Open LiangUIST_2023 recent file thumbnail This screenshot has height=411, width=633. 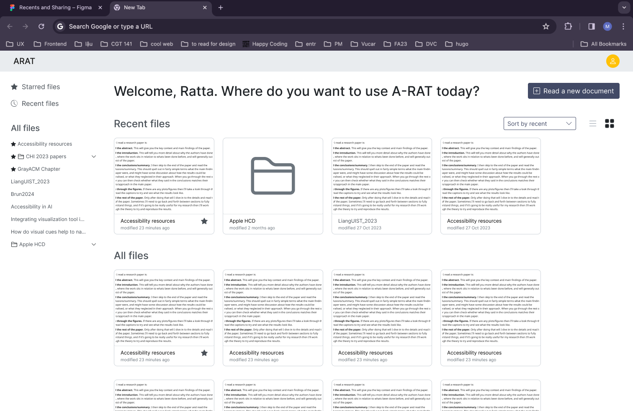[x=382, y=176]
